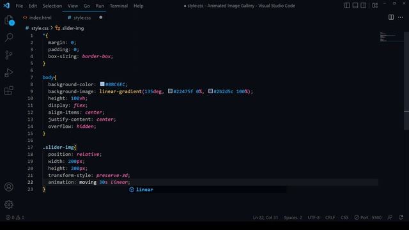Click the editor vertical scrollbar
409x230 pixels.
pyautogui.click(x=406, y=81)
